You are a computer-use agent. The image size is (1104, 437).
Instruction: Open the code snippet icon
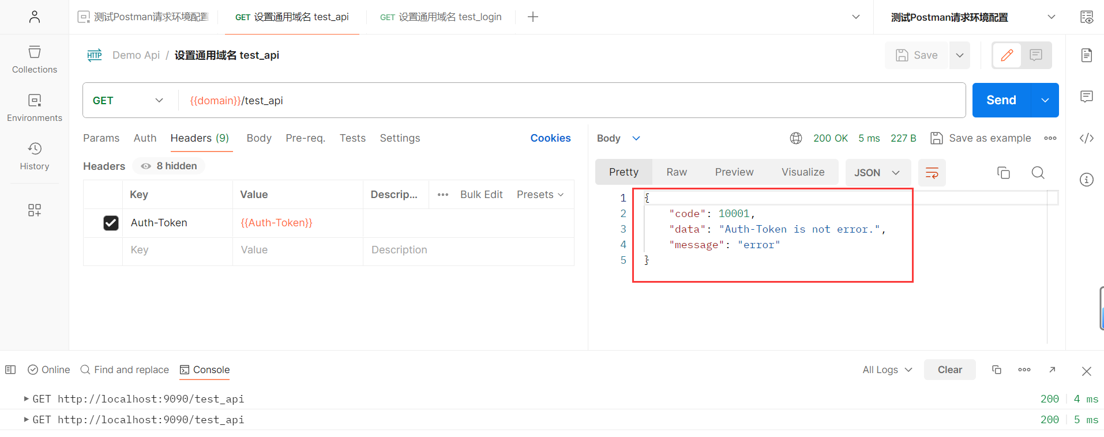[1087, 138]
